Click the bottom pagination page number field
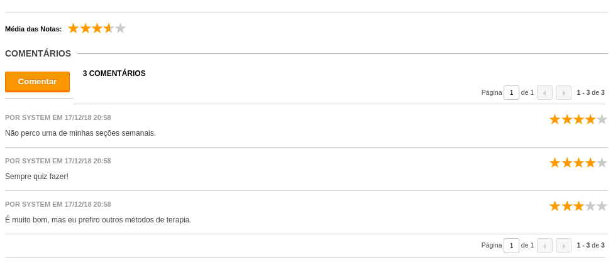This screenshot has height=267, width=613. (511, 246)
